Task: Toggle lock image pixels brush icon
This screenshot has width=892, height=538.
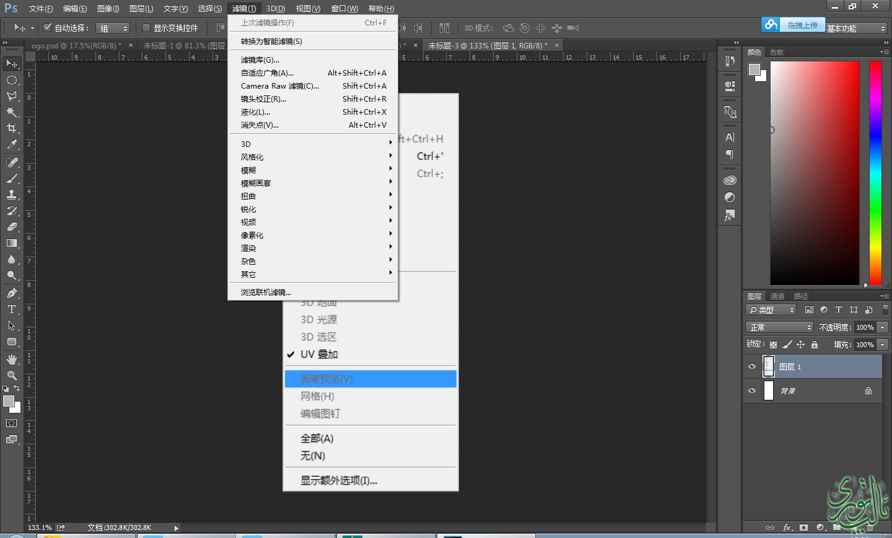Action: tap(787, 345)
